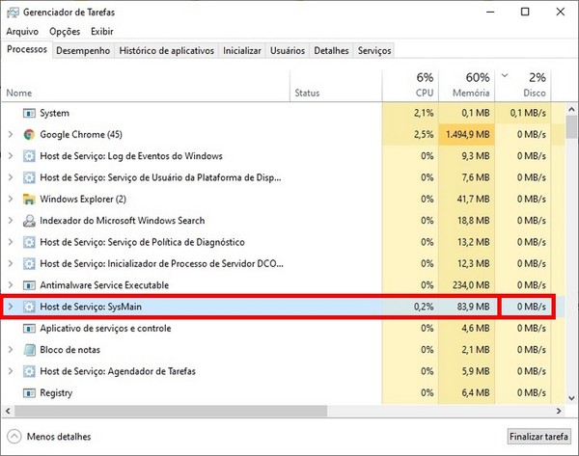This screenshot has width=579, height=456.
Task: Click Chrome CPU value 2,5%
Action: tap(424, 135)
